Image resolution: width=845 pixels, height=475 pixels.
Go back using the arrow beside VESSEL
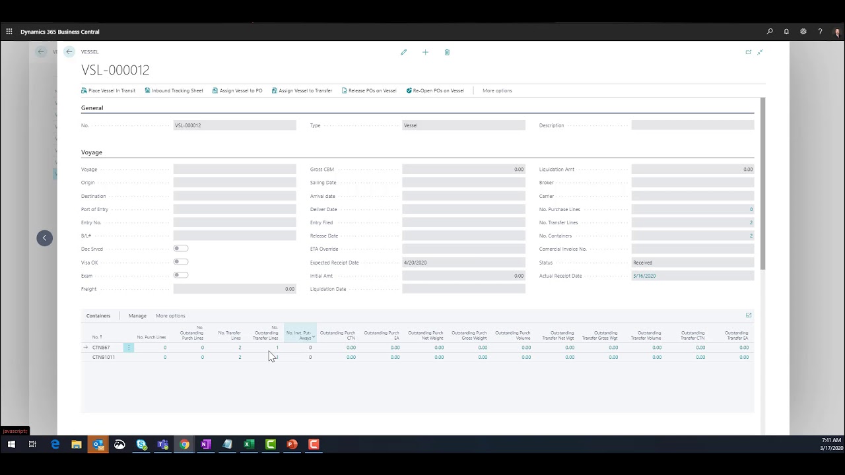69,51
